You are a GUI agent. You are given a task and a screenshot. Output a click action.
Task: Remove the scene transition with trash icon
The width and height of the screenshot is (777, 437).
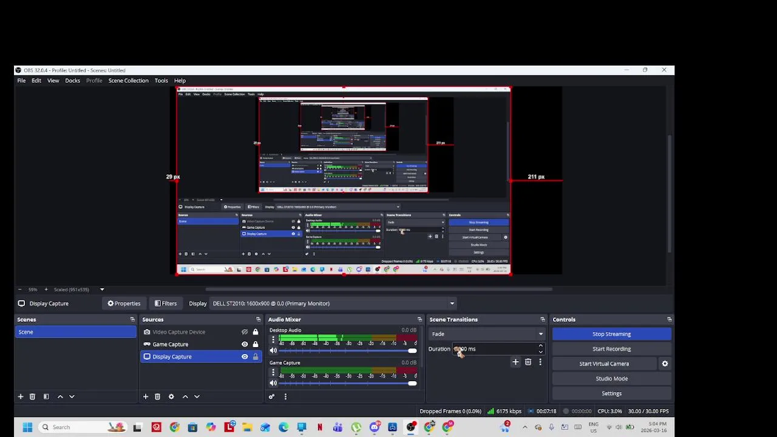tap(528, 362)
